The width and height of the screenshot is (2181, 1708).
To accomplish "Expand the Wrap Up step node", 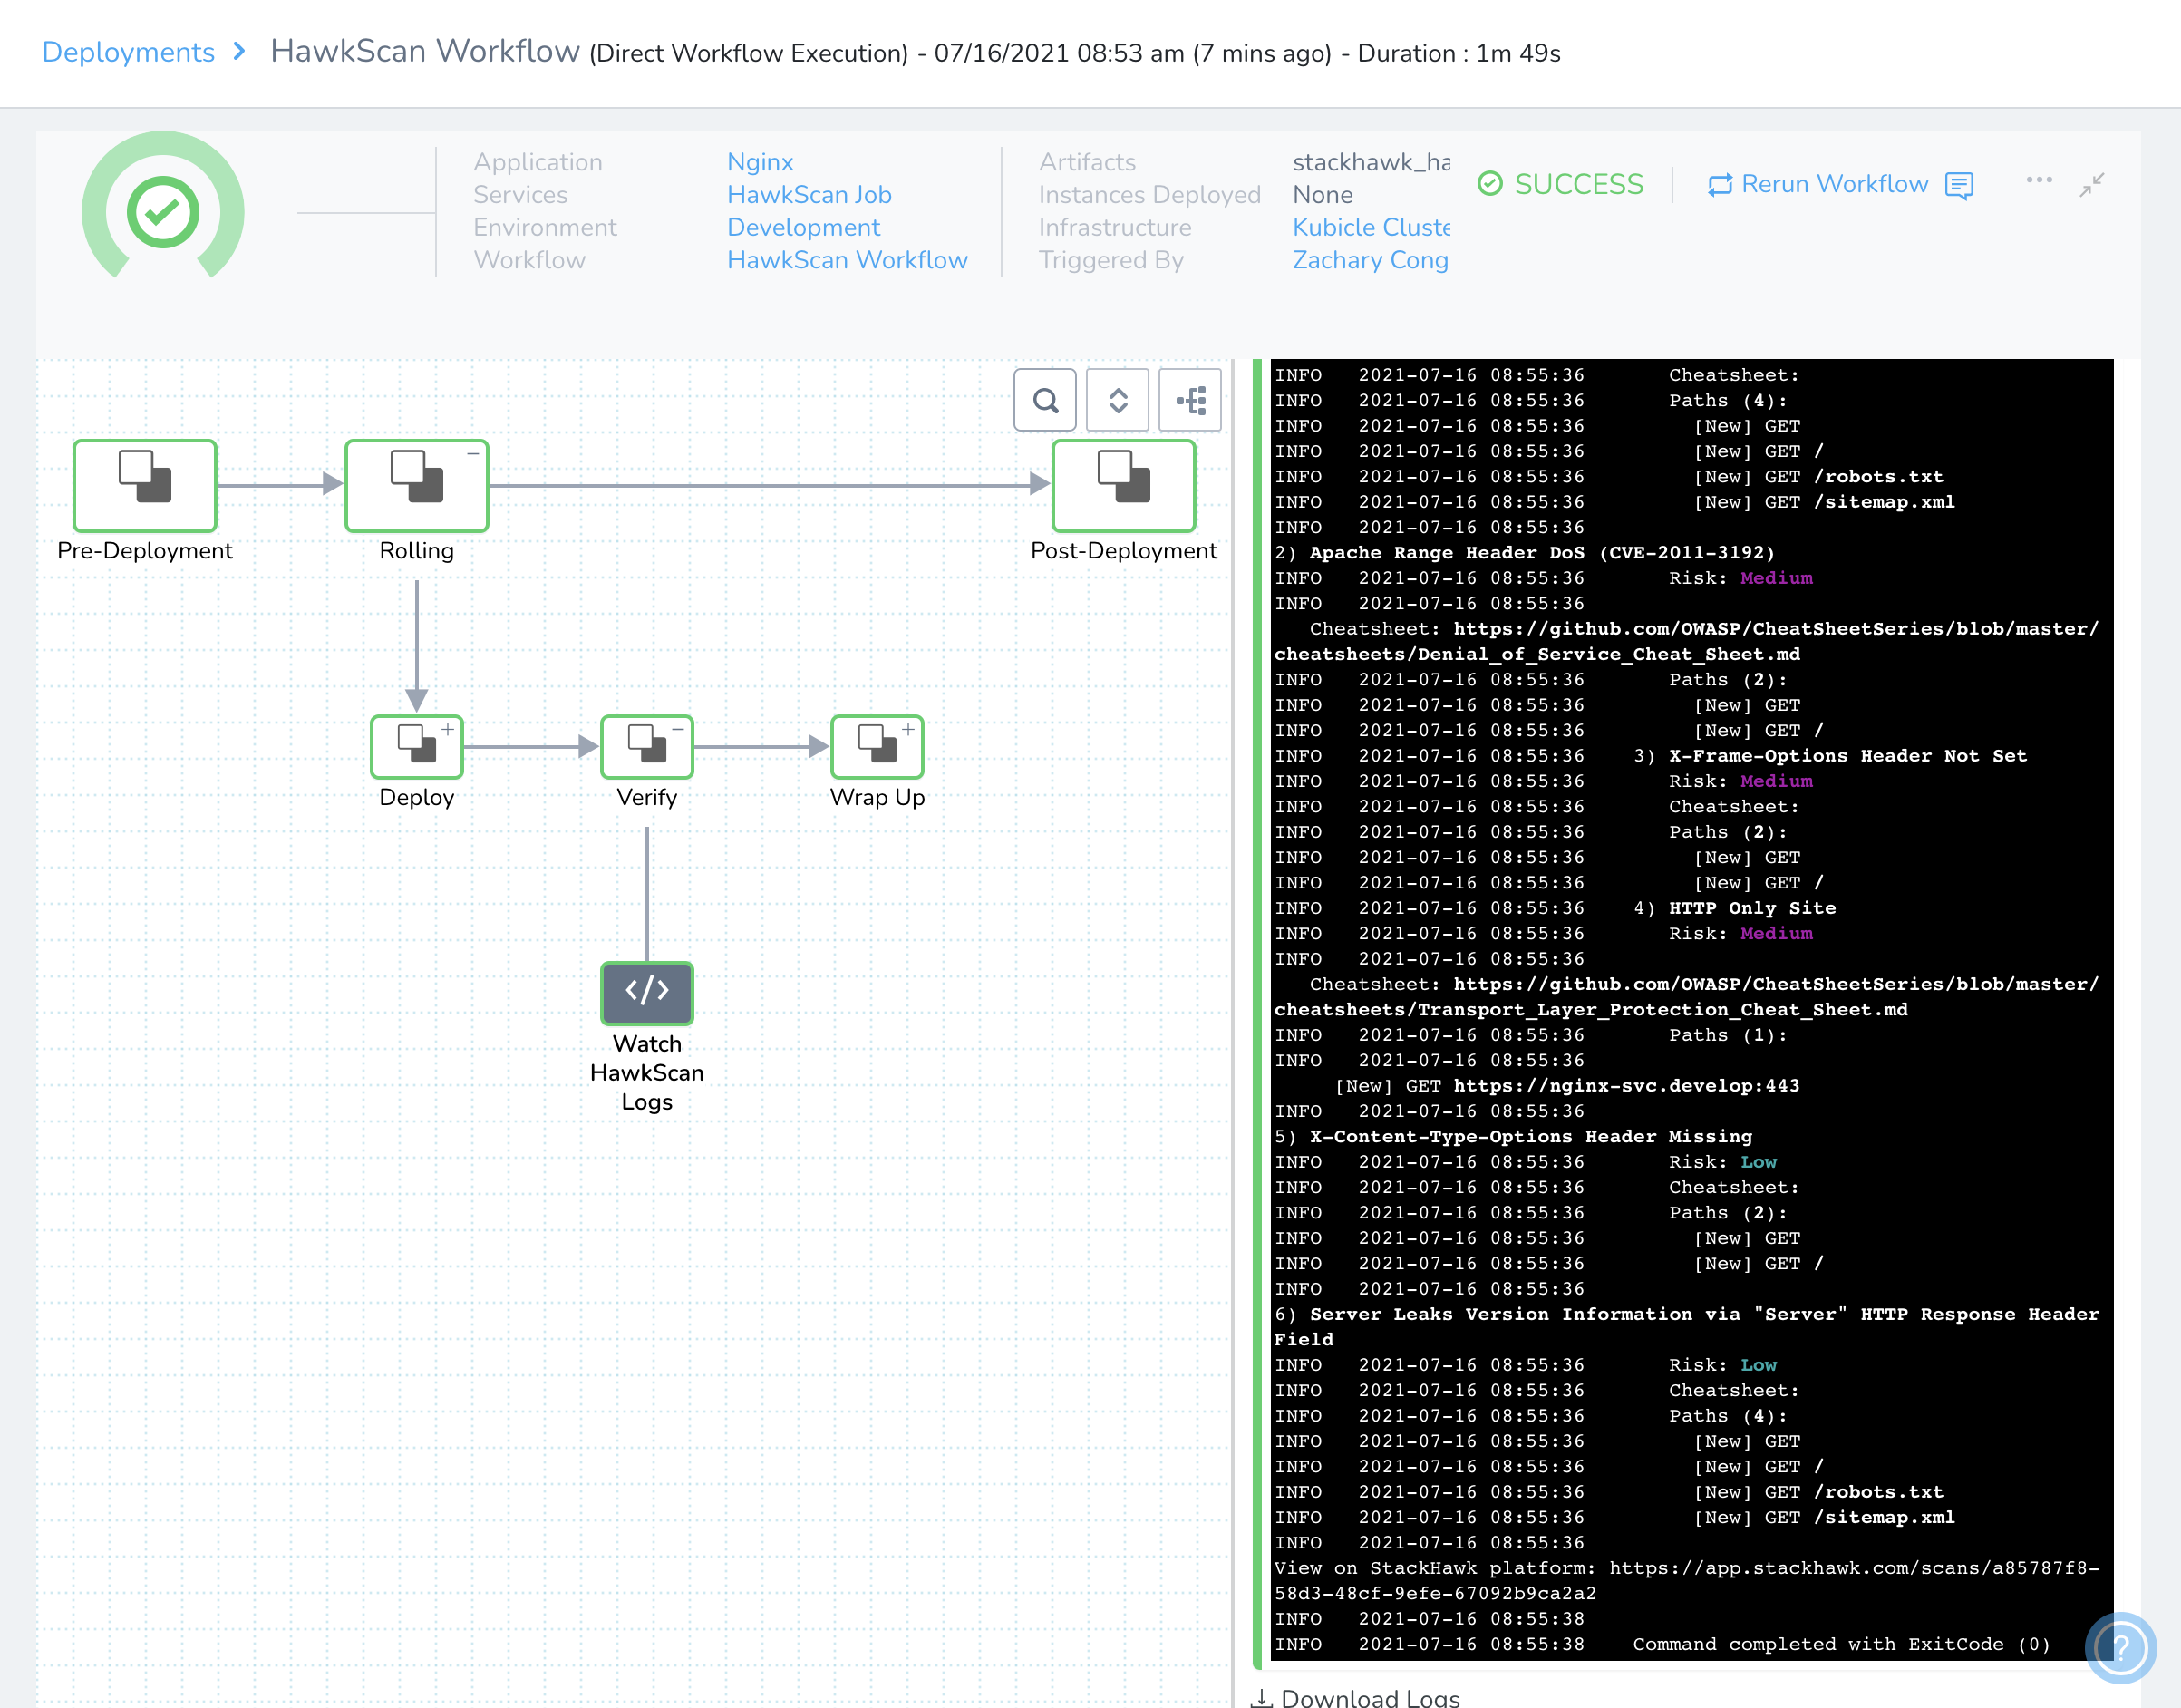I will coord(908,730).
